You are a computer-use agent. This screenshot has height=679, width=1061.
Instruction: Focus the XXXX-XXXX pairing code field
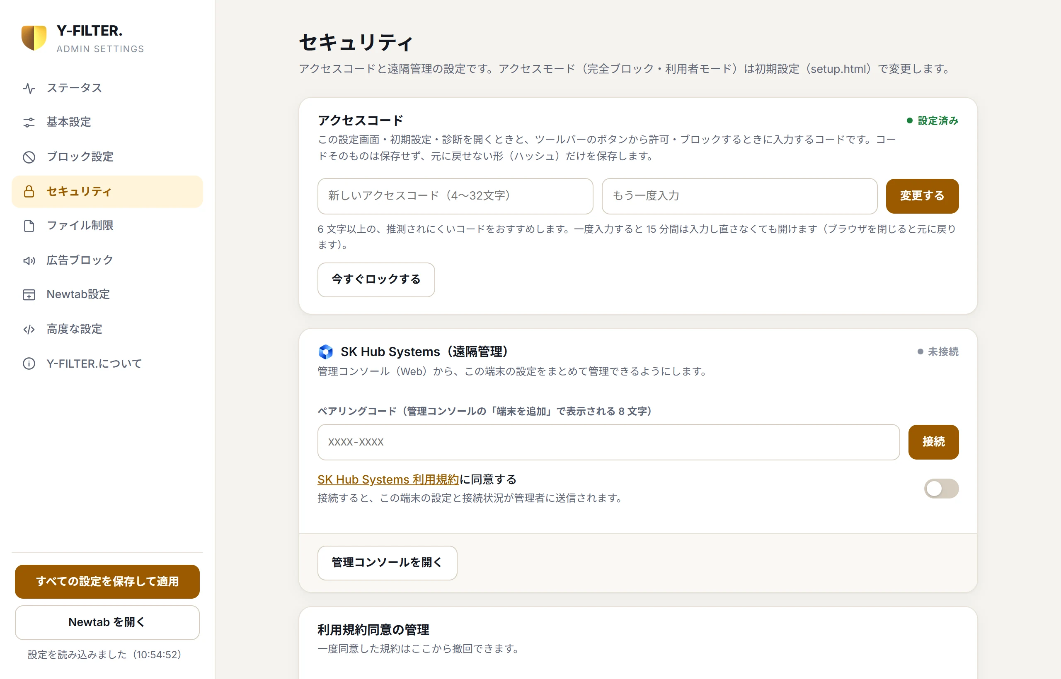tap(608, 442)
